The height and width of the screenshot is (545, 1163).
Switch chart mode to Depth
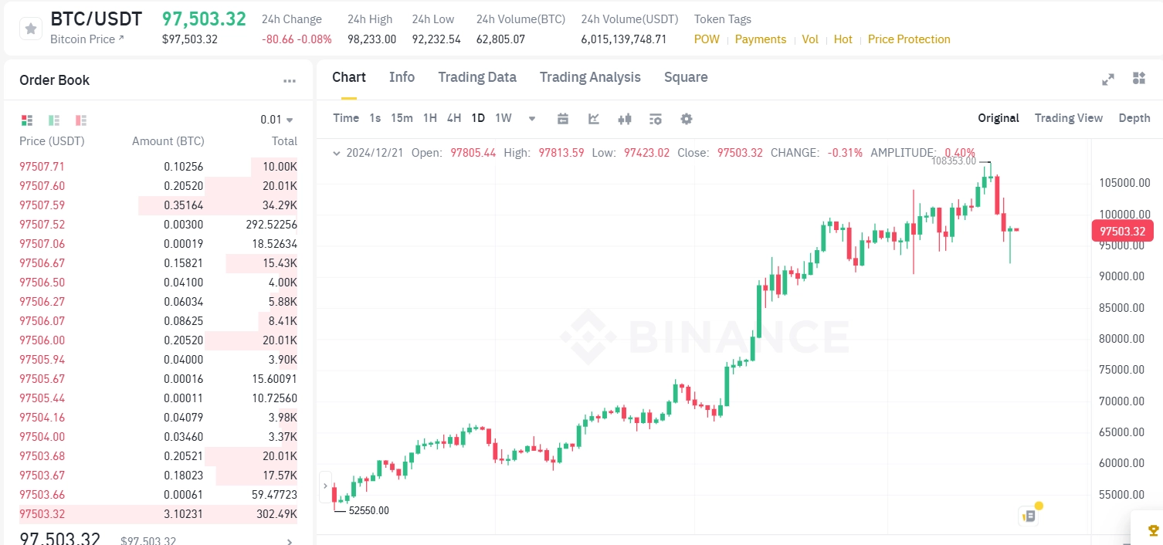1134,118
